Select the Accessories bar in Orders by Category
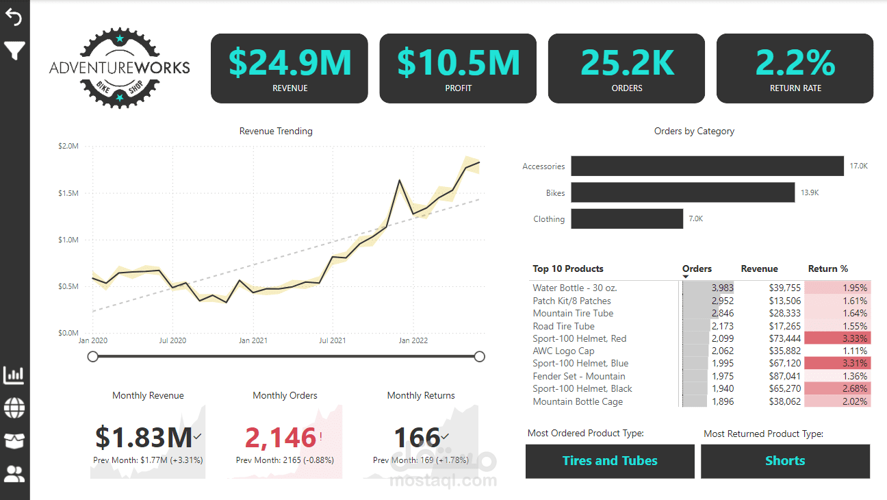This screenshot has width=887, height=500. (707, 166)
